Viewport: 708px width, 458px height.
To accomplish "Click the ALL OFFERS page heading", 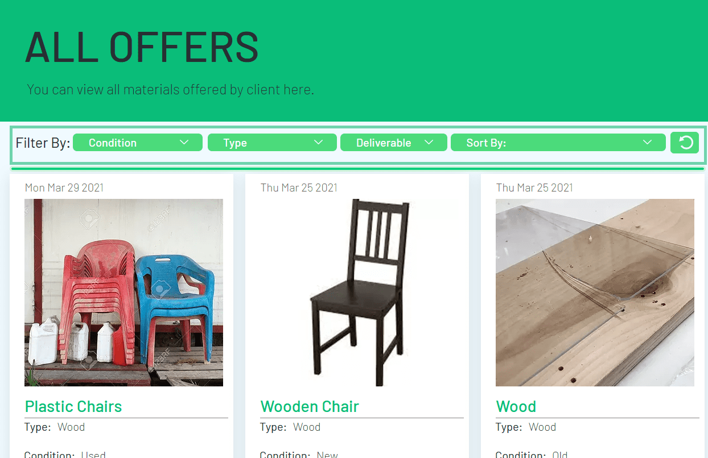I will 142,47.
